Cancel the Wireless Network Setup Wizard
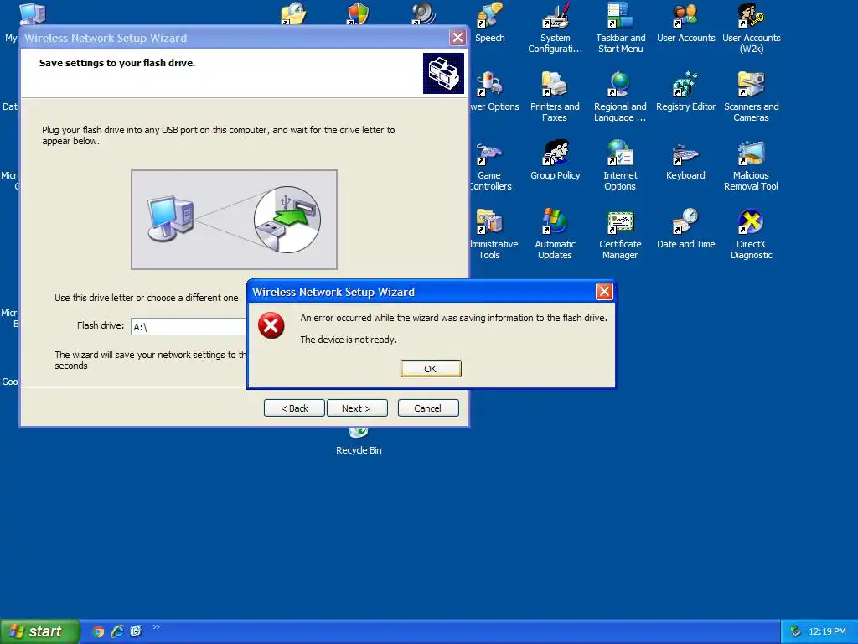Viewport: 858px width, 644px height. [x=428, y=408]
